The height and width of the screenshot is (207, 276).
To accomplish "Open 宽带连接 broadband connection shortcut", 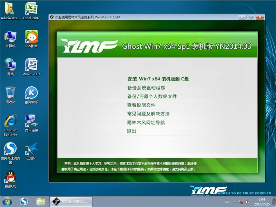I will tap(31, 123).
